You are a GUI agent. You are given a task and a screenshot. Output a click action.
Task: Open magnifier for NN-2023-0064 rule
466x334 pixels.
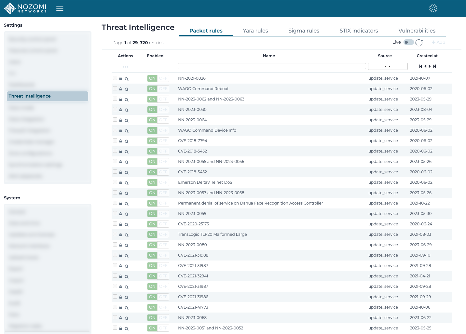point(127,121)
